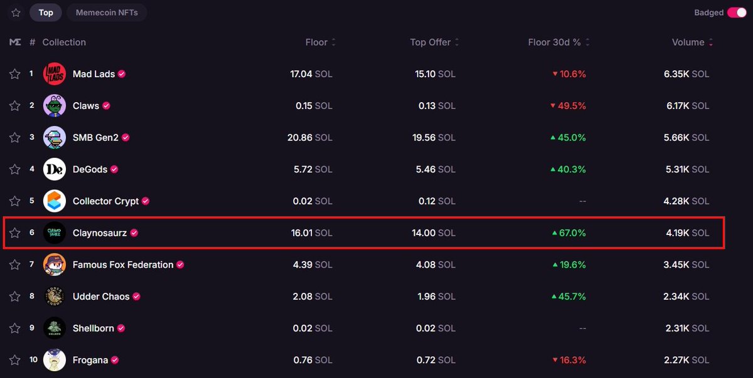Screen dimensions: 753x378
Task: Open the Mad Lads avatar image
Action: click(x=55, y=74)
